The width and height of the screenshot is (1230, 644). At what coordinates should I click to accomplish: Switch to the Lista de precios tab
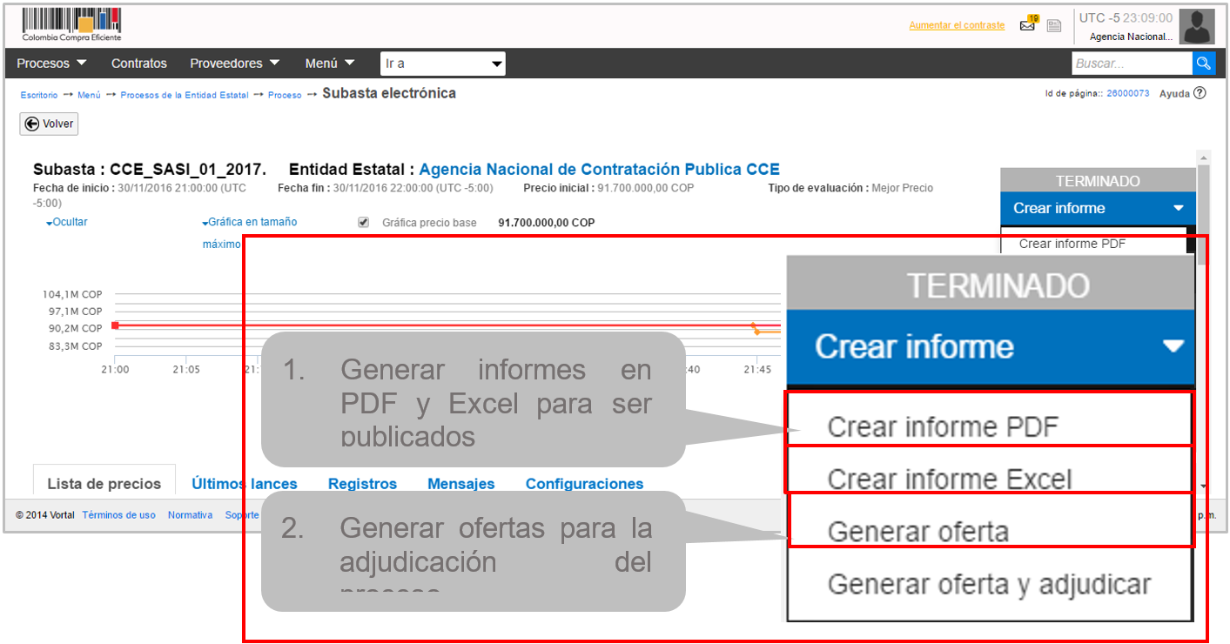pyautogui.click(x=104, y=484)
